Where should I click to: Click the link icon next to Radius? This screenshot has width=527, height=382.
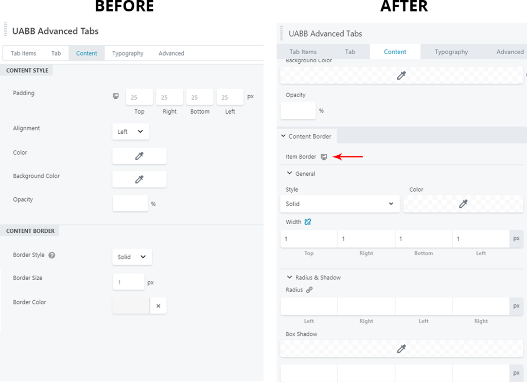pos(309,289)
